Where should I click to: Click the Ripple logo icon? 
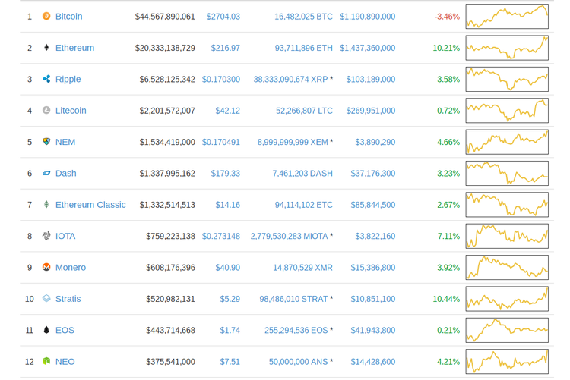46,79
